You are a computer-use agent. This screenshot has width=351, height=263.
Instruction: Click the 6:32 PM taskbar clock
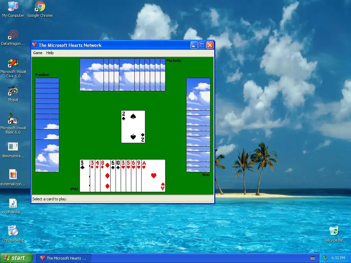pos(338,258)
